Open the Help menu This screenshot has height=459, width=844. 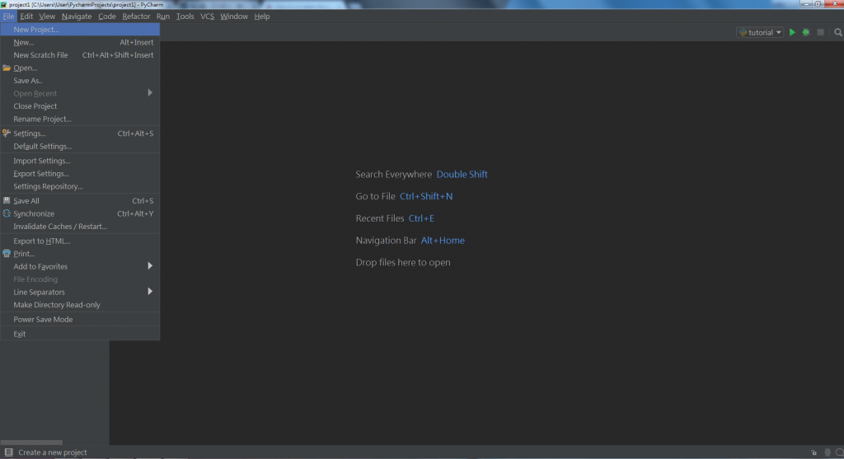(x=261, y=16)
